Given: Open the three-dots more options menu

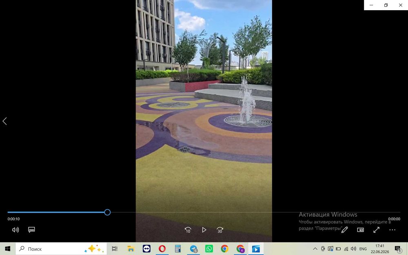Looking at the screenshot, I should pyautogui.click(x=392, y=230).
